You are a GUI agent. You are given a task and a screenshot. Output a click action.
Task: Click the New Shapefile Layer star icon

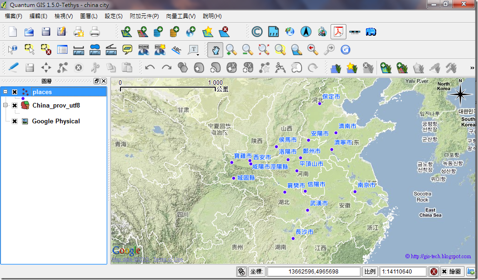[207, 32]
